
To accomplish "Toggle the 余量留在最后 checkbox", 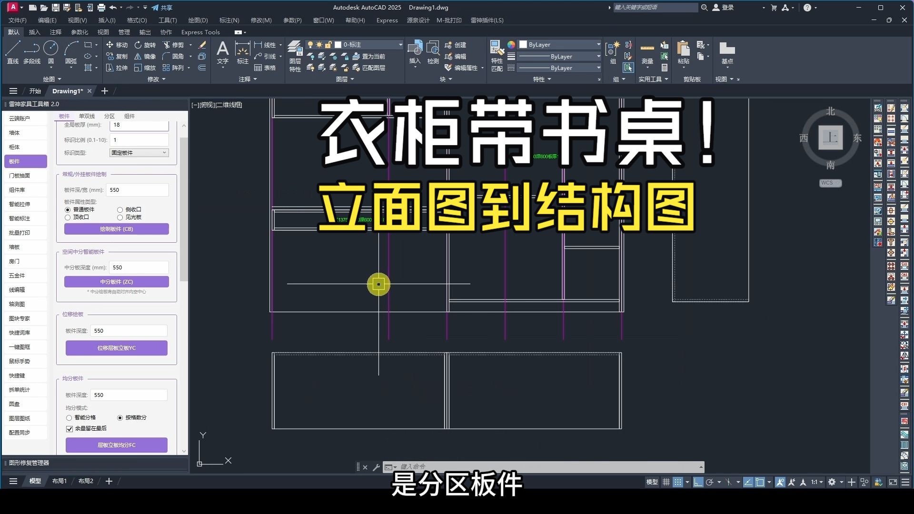I will tap(70, 429).
